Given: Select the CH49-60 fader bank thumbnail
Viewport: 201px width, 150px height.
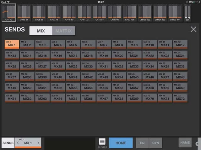Looking at the screenshot, I should click(69, 12).
